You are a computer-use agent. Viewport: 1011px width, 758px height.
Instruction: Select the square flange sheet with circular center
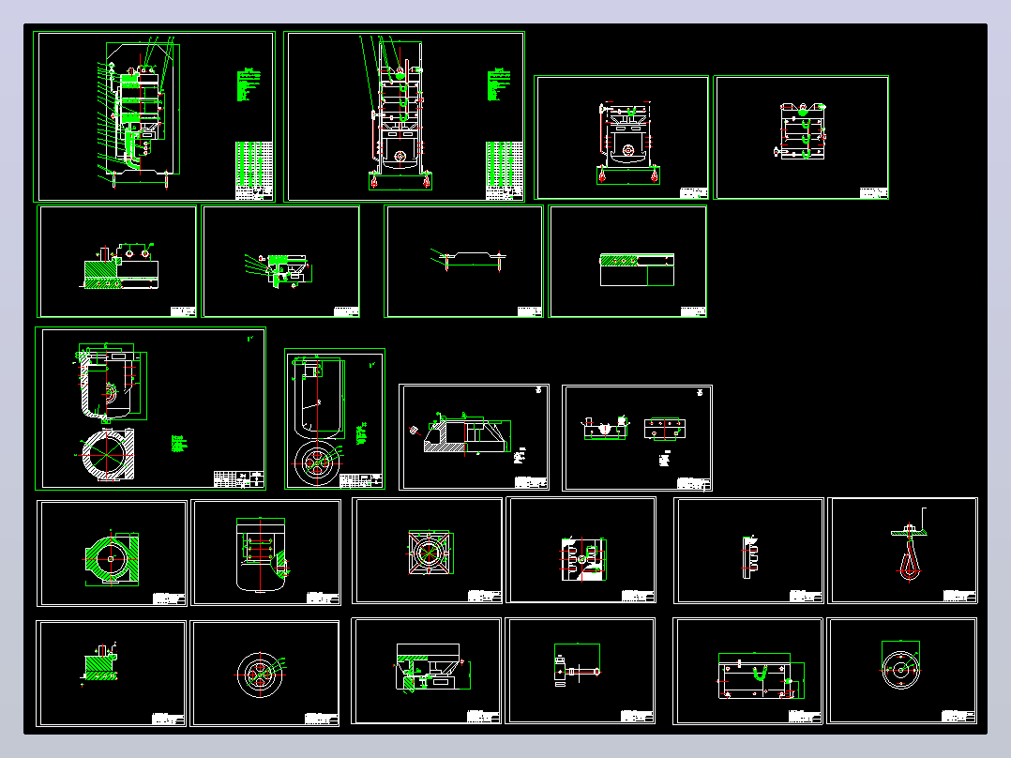click(x=427, y=551)
